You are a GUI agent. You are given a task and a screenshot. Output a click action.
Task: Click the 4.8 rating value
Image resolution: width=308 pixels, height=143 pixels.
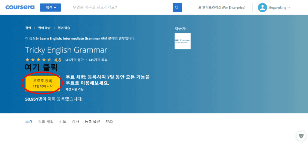tap(58, 60)
